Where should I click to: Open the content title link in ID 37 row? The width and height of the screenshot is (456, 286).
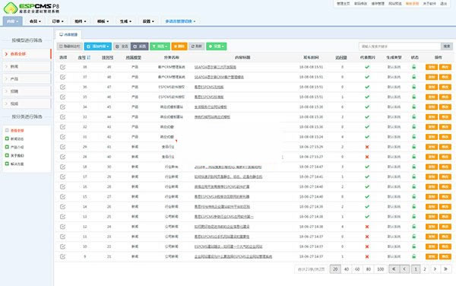[x=219, y=77]
